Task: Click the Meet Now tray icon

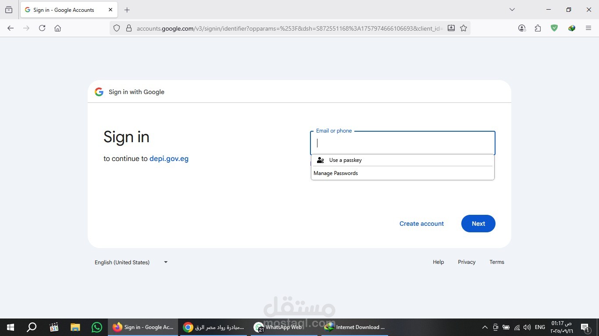Action: click(496, 327)
